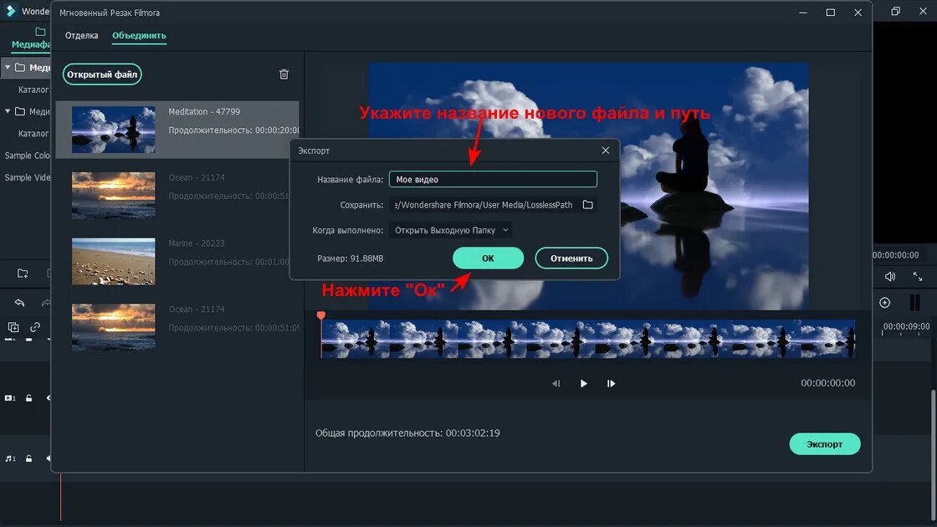Click the audio track 1 music icon
937x527 pixels.
[9, 458]
